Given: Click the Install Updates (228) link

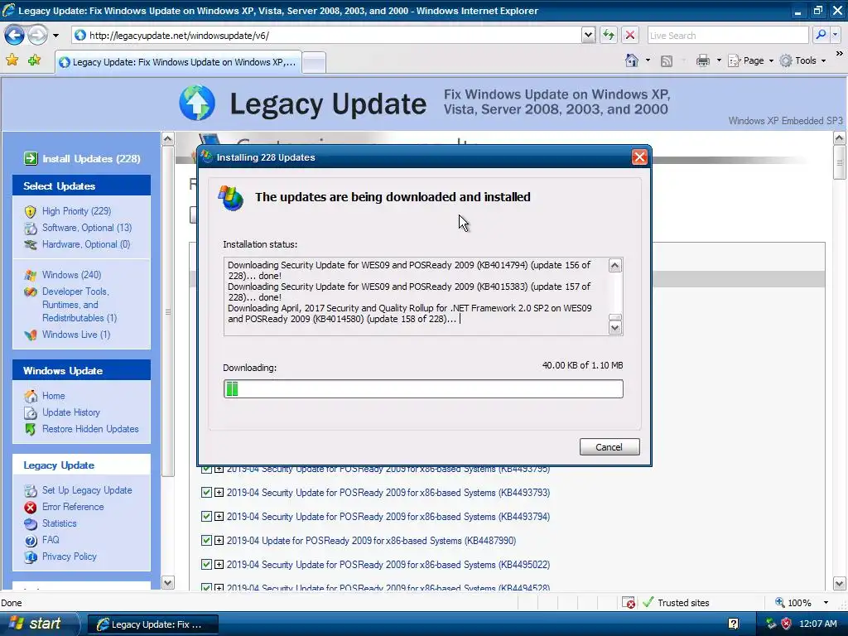Looking at the screenshot, I should tap(91, 159).
